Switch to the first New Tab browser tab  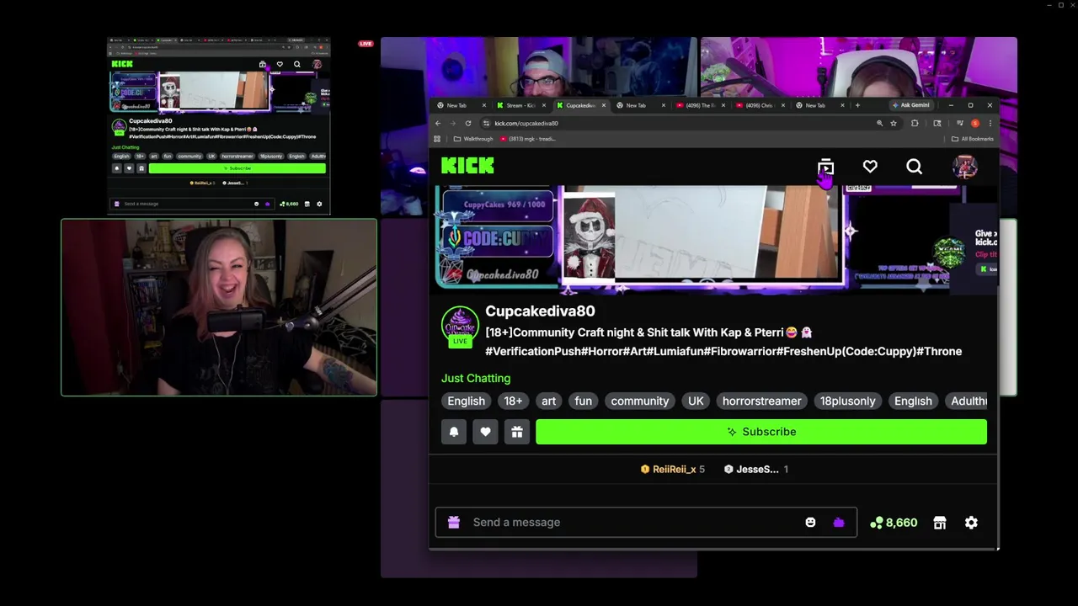(x=461, y=105)
